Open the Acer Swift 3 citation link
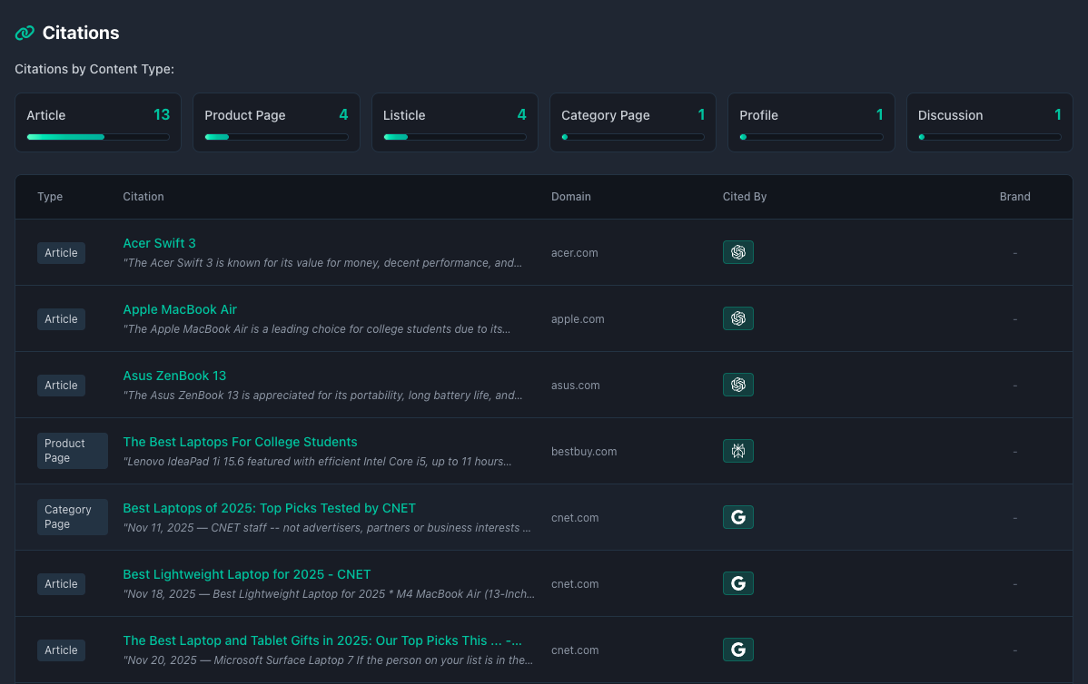 (159, 243)
